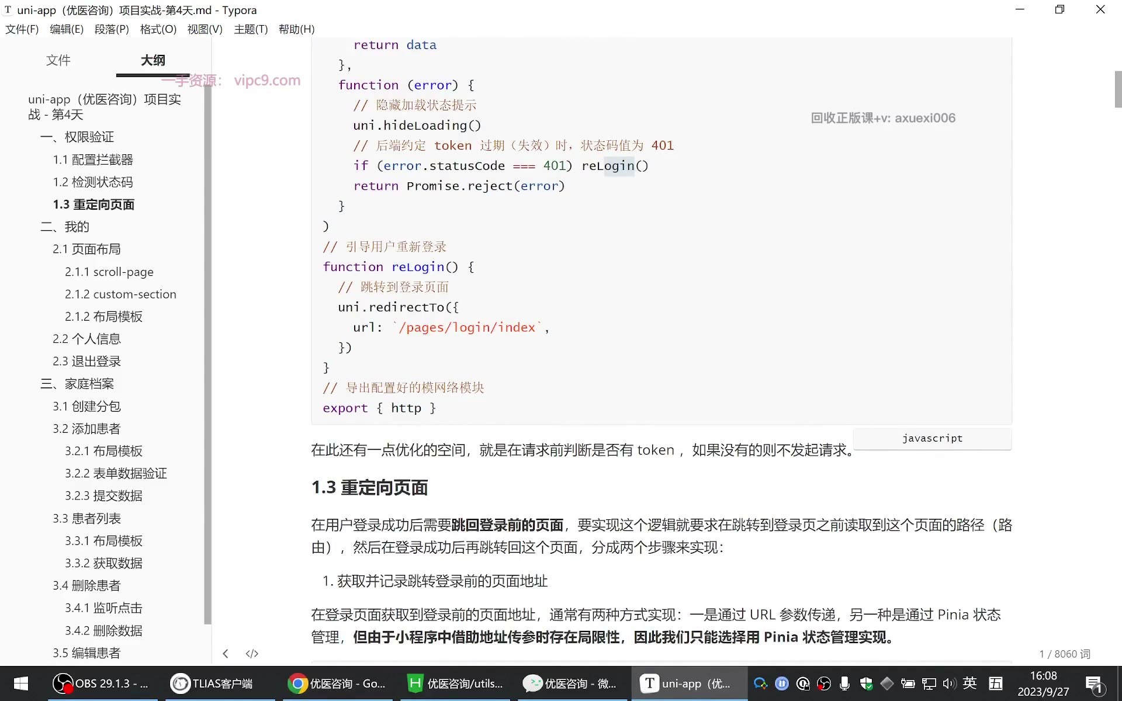Toggle the volume speaker tray icon
The width and height of the screenshot is (1122, 701).
point(949,683)
